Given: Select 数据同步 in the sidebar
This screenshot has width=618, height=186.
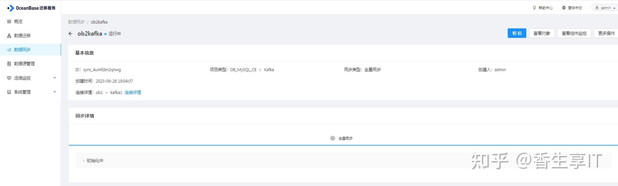Looking at the screenshot, I should point(22,50).
